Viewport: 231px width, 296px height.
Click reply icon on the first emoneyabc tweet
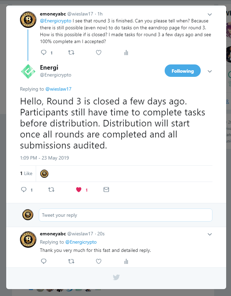(x=44, y=52)
